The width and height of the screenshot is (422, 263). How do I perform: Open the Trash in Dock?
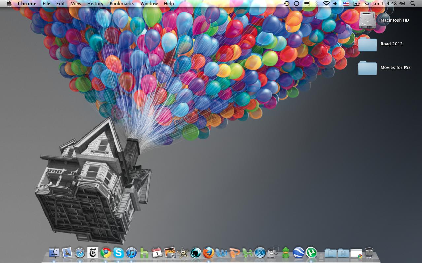tap(369, 253)
